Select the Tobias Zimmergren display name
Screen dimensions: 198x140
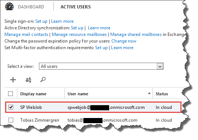pyautogui.click(x=40, y=120)
